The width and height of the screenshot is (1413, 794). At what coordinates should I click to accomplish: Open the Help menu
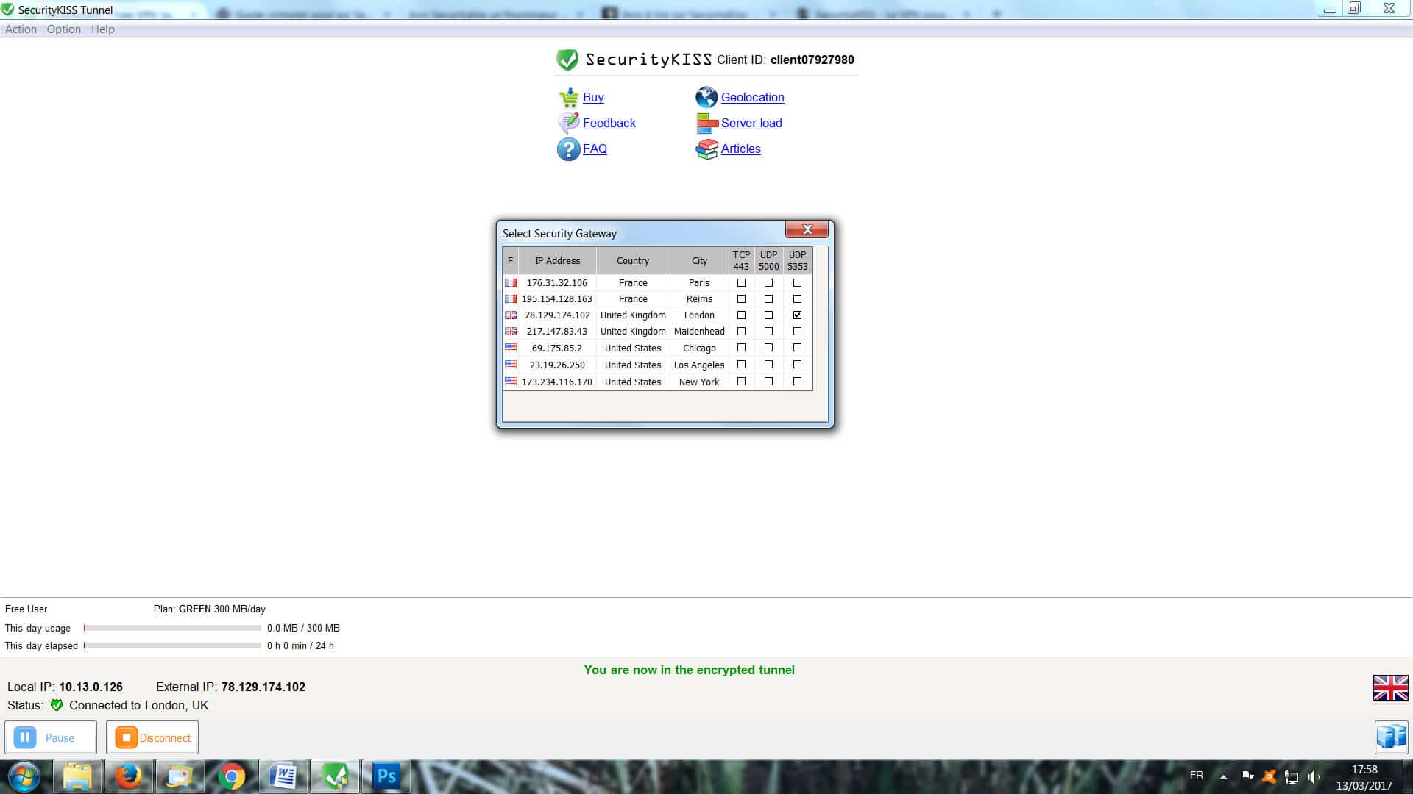(x=103, y=29)
